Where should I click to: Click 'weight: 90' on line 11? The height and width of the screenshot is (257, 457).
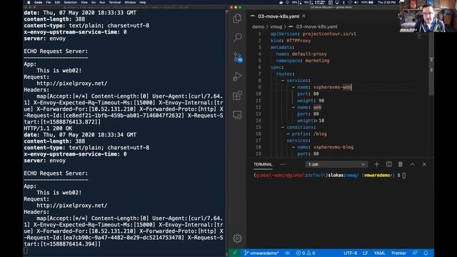[311, 101]
